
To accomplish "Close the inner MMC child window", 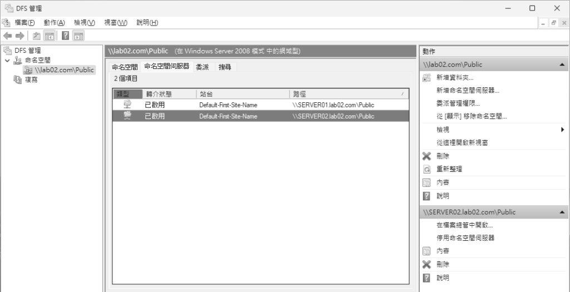I will click(x=564, y=23).
